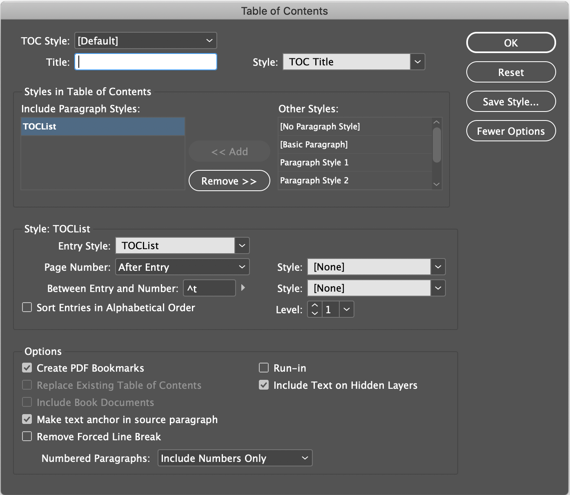Click the Other Styles scrollbar thumb

[x=437, y=145]
